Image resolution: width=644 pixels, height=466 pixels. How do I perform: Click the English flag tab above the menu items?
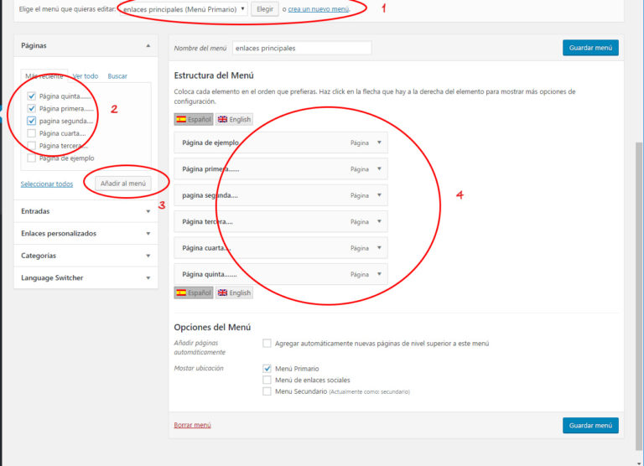234,120
